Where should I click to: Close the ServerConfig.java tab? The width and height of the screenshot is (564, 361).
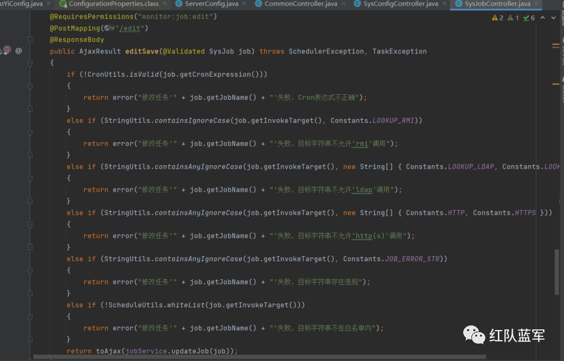(x=244, y=4)
